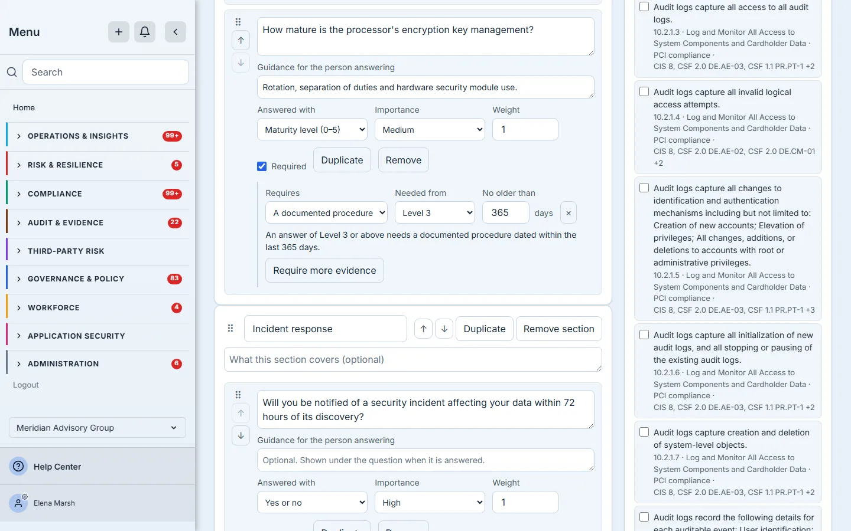Grab the Incident response section drag handle
851x531 pixels.
[230, 329]
